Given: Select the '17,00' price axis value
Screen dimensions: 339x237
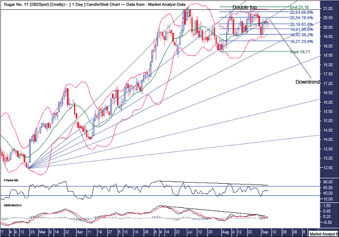Looking at the screenshot, I should click(328, 83).
